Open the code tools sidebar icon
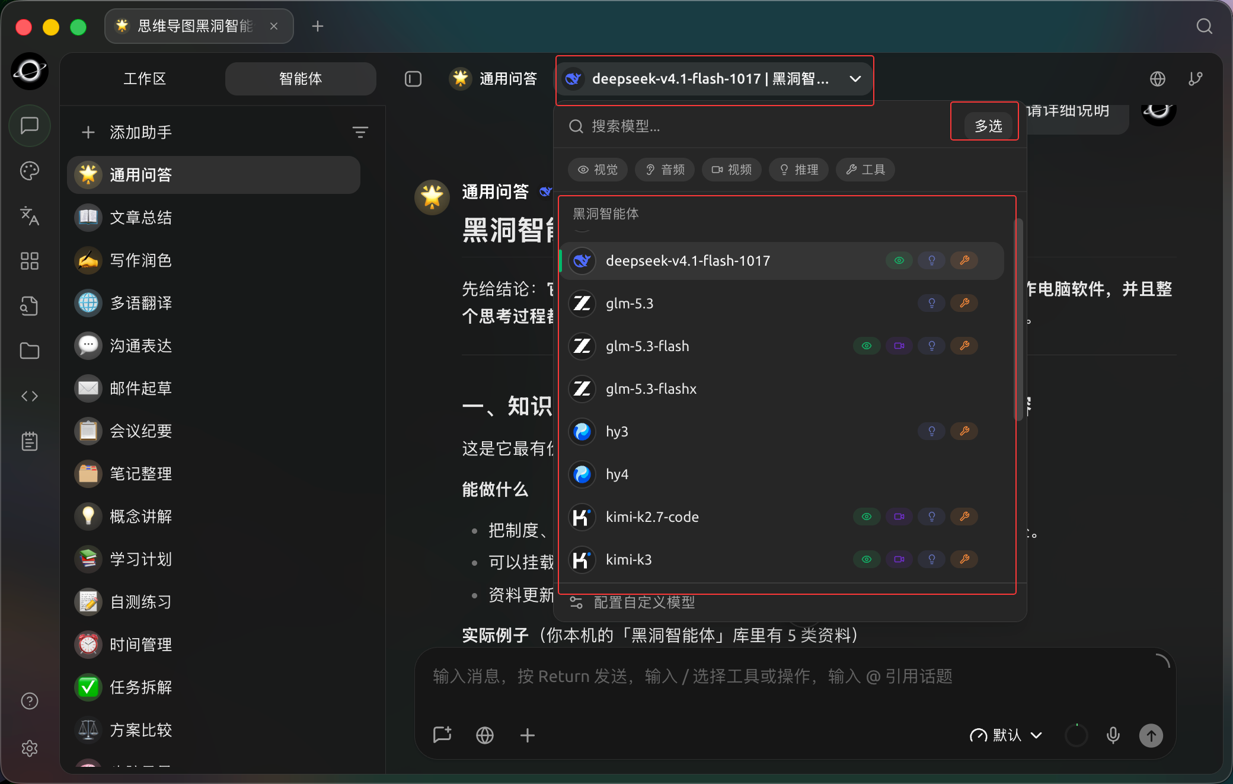Image resolution: width=1233 pixels, height=784 pixels. [30, 396]
